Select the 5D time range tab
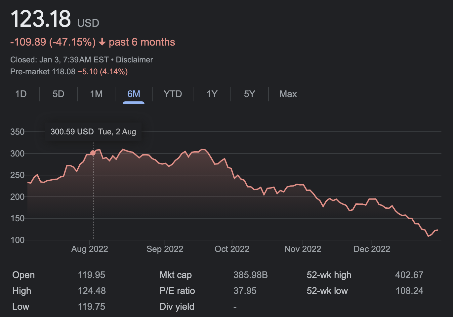The width and height of the screenshot is (453, 317). click(59, 94)
